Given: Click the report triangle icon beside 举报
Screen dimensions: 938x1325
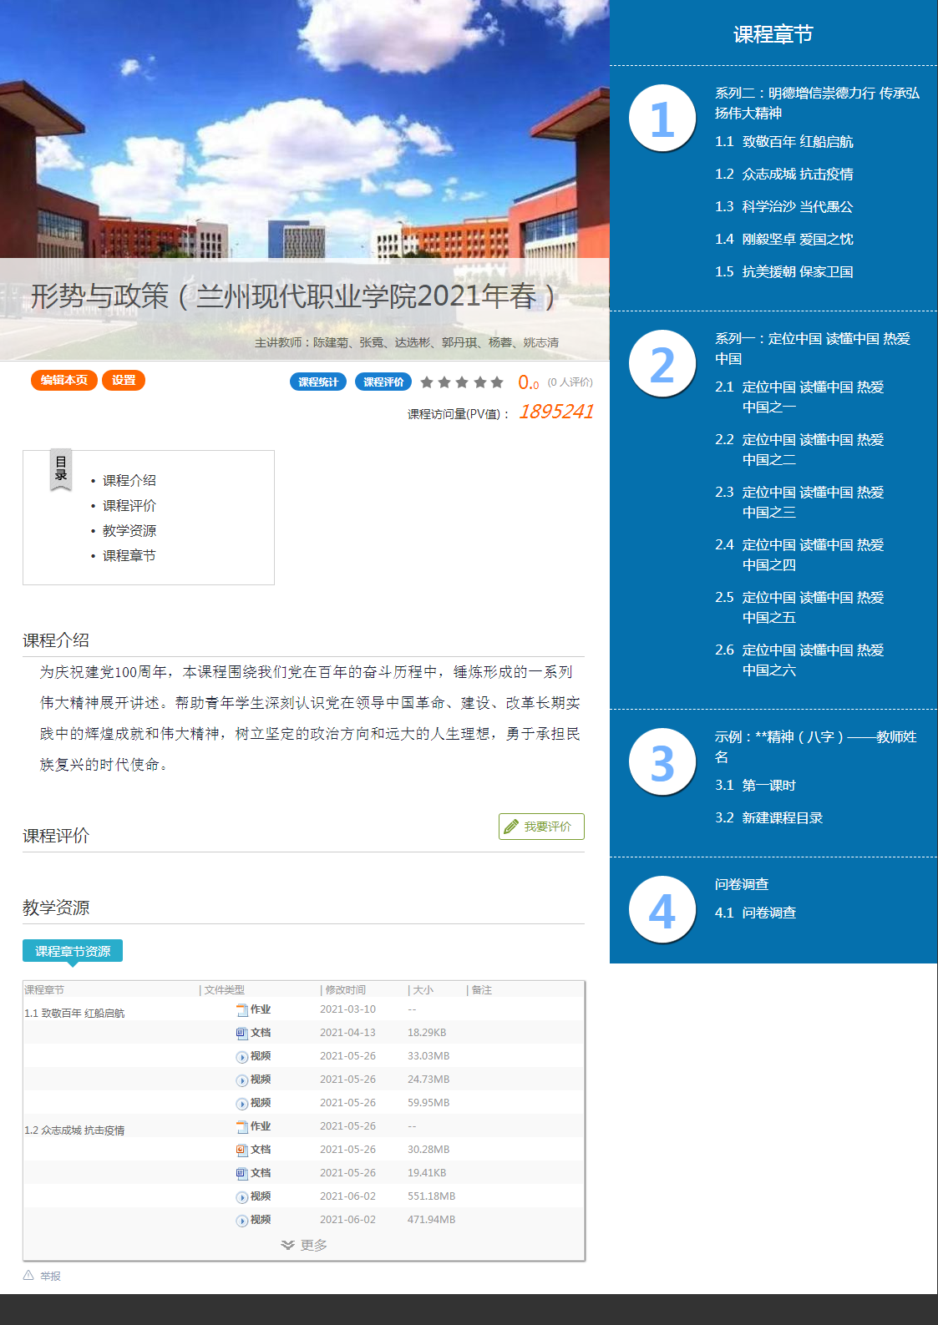Looking at the screenshot, I should [x=28, y=1275].
